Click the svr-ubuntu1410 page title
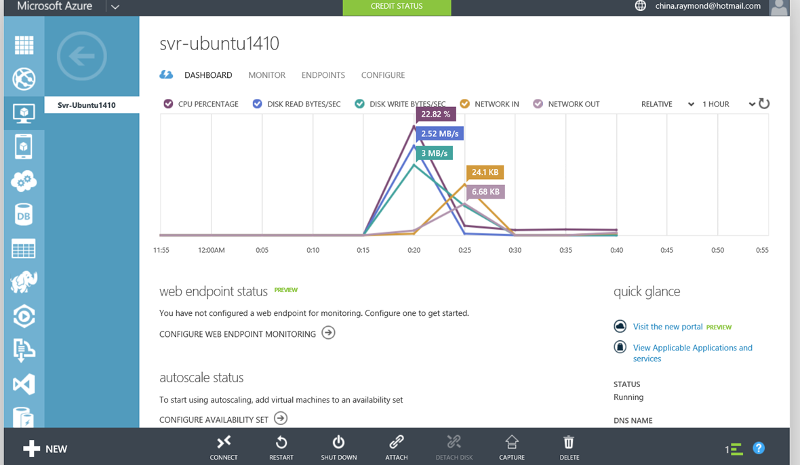The image size is (800, 465). (220, 43)
